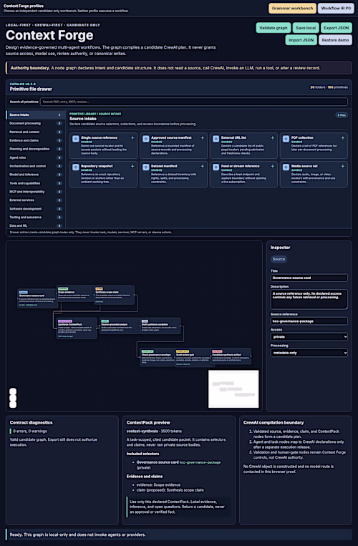Focus the Search all primitives field
Viewport: 358px width, 546px height.
tap(193, 102)
